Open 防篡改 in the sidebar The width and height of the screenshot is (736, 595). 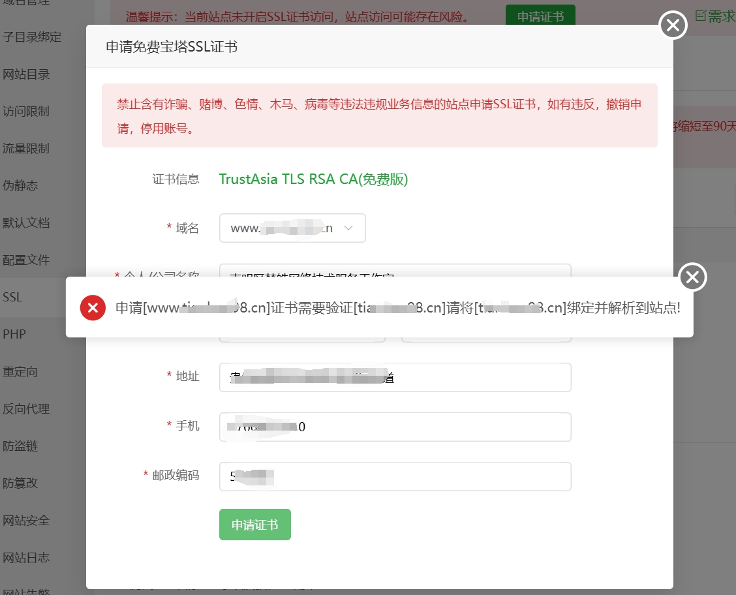click(20, 483)
